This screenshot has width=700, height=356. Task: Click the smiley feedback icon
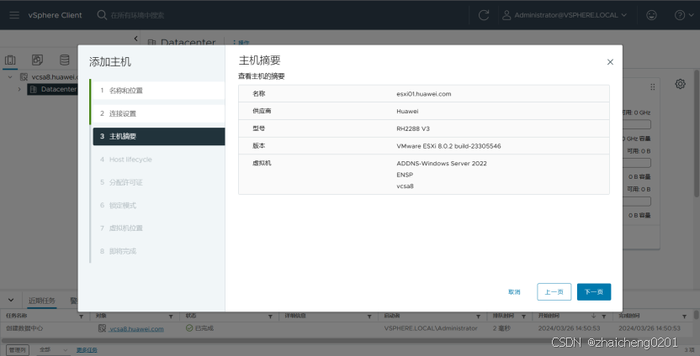(651, 15)
